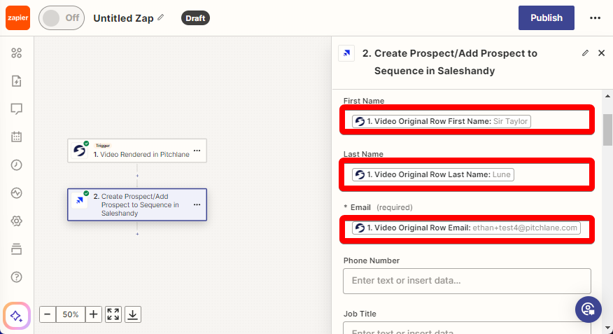
Task: Select the Video Original Row First Name pill
Action: pos(442,121)
